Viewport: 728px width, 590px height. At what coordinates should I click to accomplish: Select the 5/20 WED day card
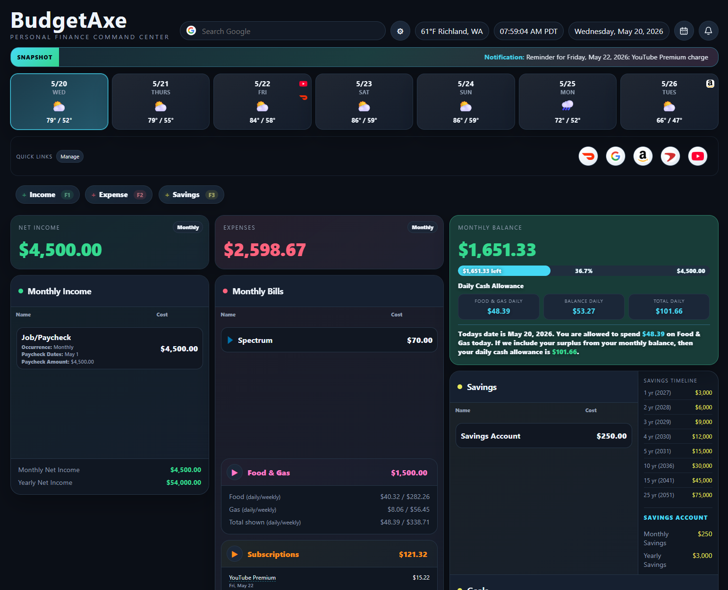pos(59,101)
